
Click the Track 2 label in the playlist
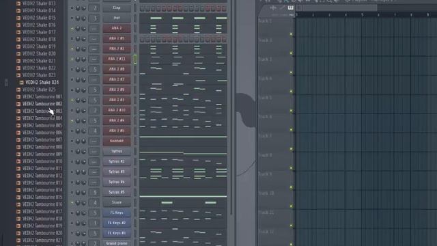point(265,40)
